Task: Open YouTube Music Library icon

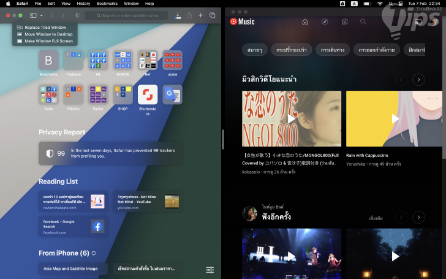Action: click(x=344, y=21)
